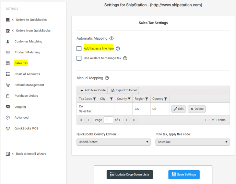The width and height of the screenshot is (236, 184).
Task: Click Save Settings button
Action: coord(184,174)
